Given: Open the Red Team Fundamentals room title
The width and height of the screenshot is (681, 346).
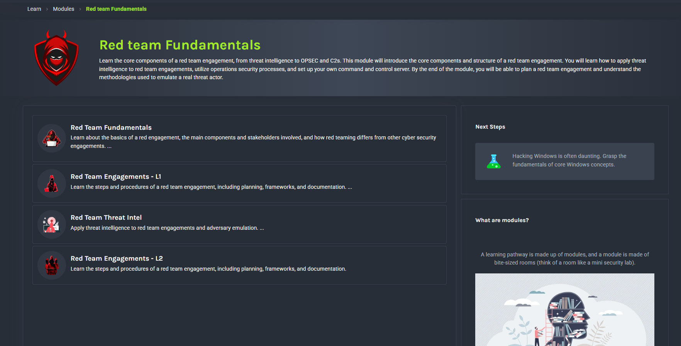Looking at the screenshot, I should click(111, 127).
